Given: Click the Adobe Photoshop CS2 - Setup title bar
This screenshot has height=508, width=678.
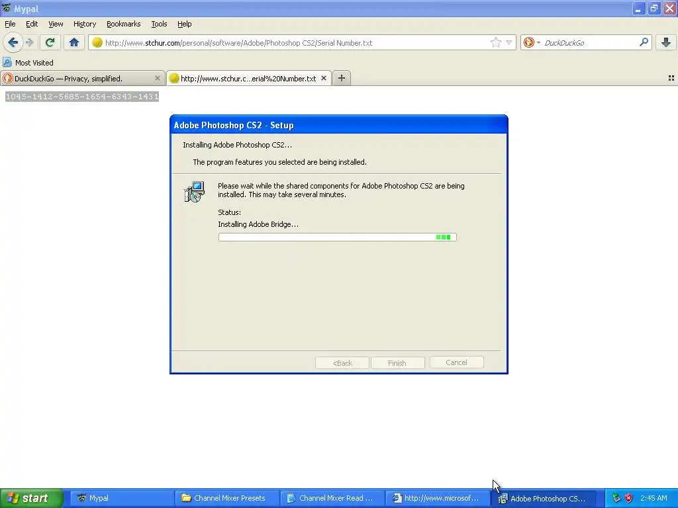Looking at the screenshot, I should click(x=338, y=125).
